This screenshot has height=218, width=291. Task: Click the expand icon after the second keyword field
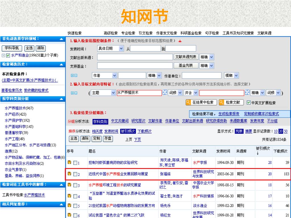[x=247, y=93]
